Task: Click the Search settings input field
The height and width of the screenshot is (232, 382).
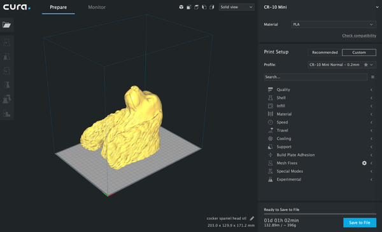Action: coord(316,77)
